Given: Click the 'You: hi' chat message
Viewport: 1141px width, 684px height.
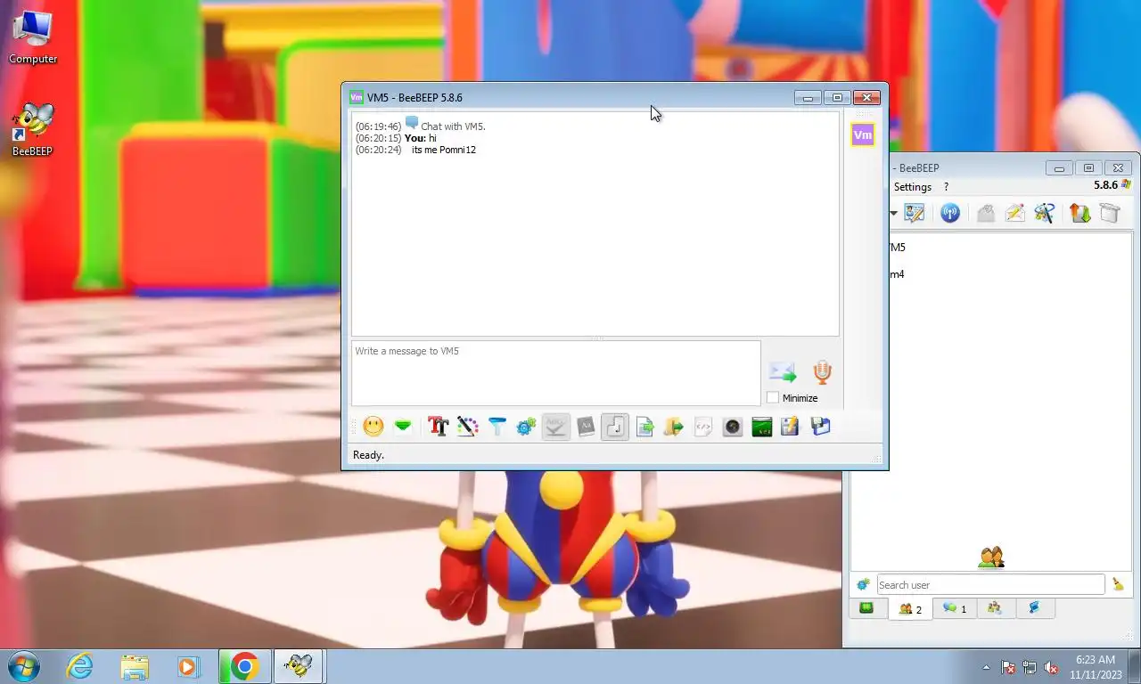Looking at the screenshot, I should [x=421, y=138].
